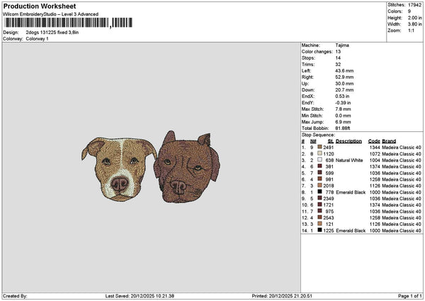Click stitch count '1721' in row 10
The width and height of the screenshot is (425, 301).
pyautogui.click(x=328, y=205)
